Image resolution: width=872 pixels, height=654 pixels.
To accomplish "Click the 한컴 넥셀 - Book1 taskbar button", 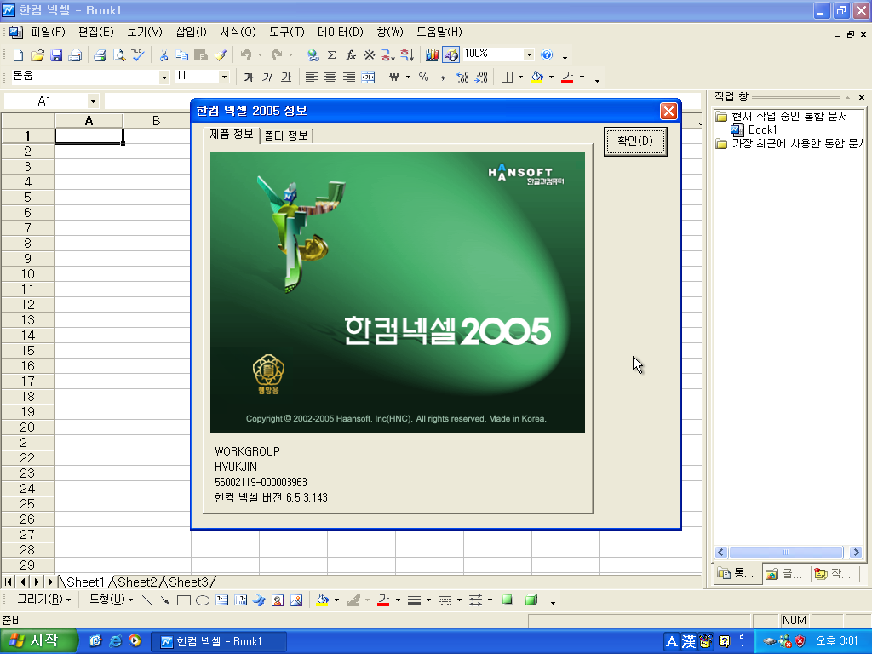I will [x=219, y=642].
